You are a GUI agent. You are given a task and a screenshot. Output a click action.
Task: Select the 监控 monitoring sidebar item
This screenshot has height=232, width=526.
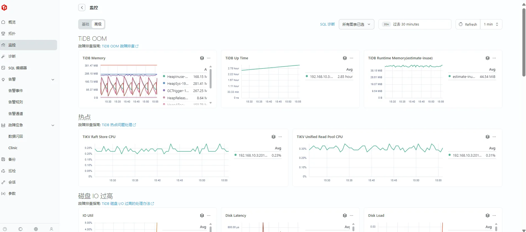[29, 45]
